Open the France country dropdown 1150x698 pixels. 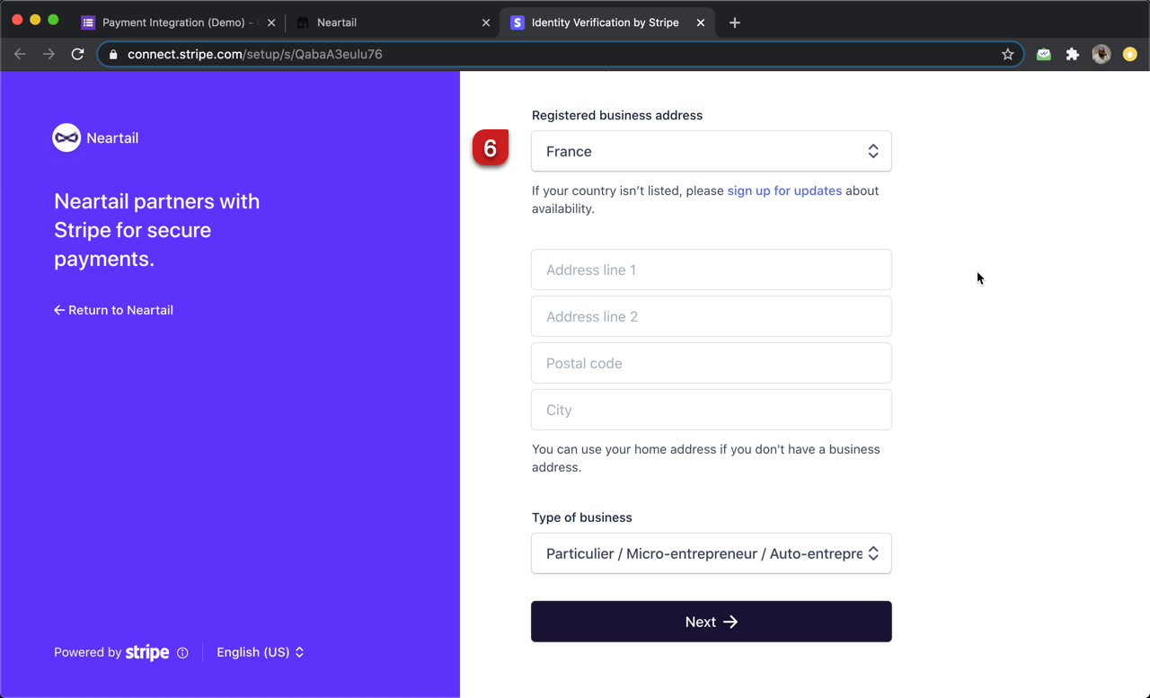click(x=711, y=151)
